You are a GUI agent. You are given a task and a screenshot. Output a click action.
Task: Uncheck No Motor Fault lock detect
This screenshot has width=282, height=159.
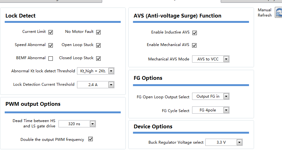(98, 32)
